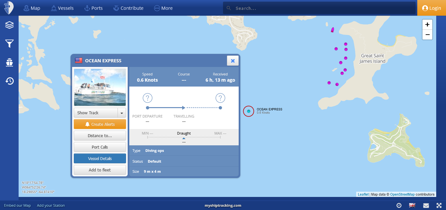Open the vessel filter funnel icon
Viewport: 446px width, 210px height.
(9, 43)
